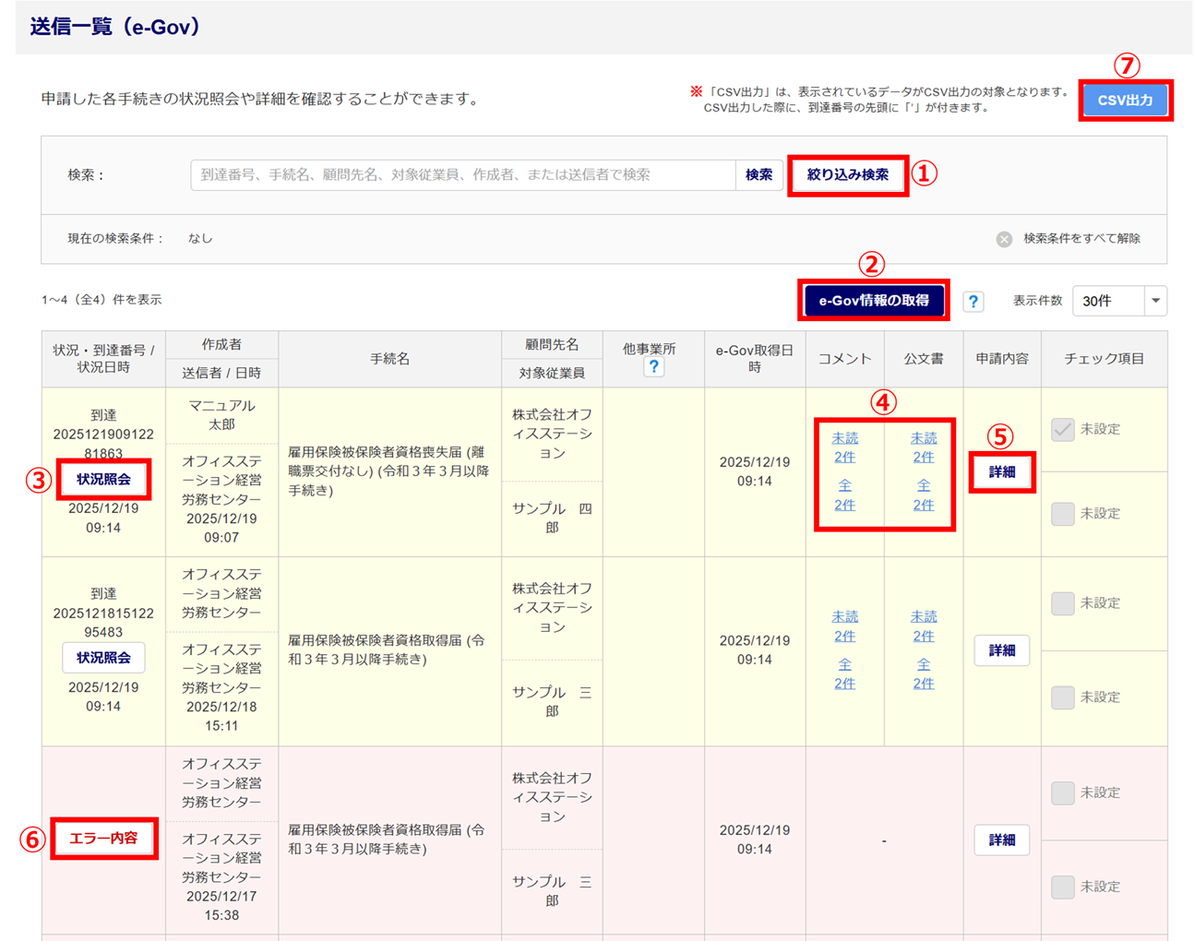Click the help icon next to e-Gov情報の取得

[x=973, y=302]
